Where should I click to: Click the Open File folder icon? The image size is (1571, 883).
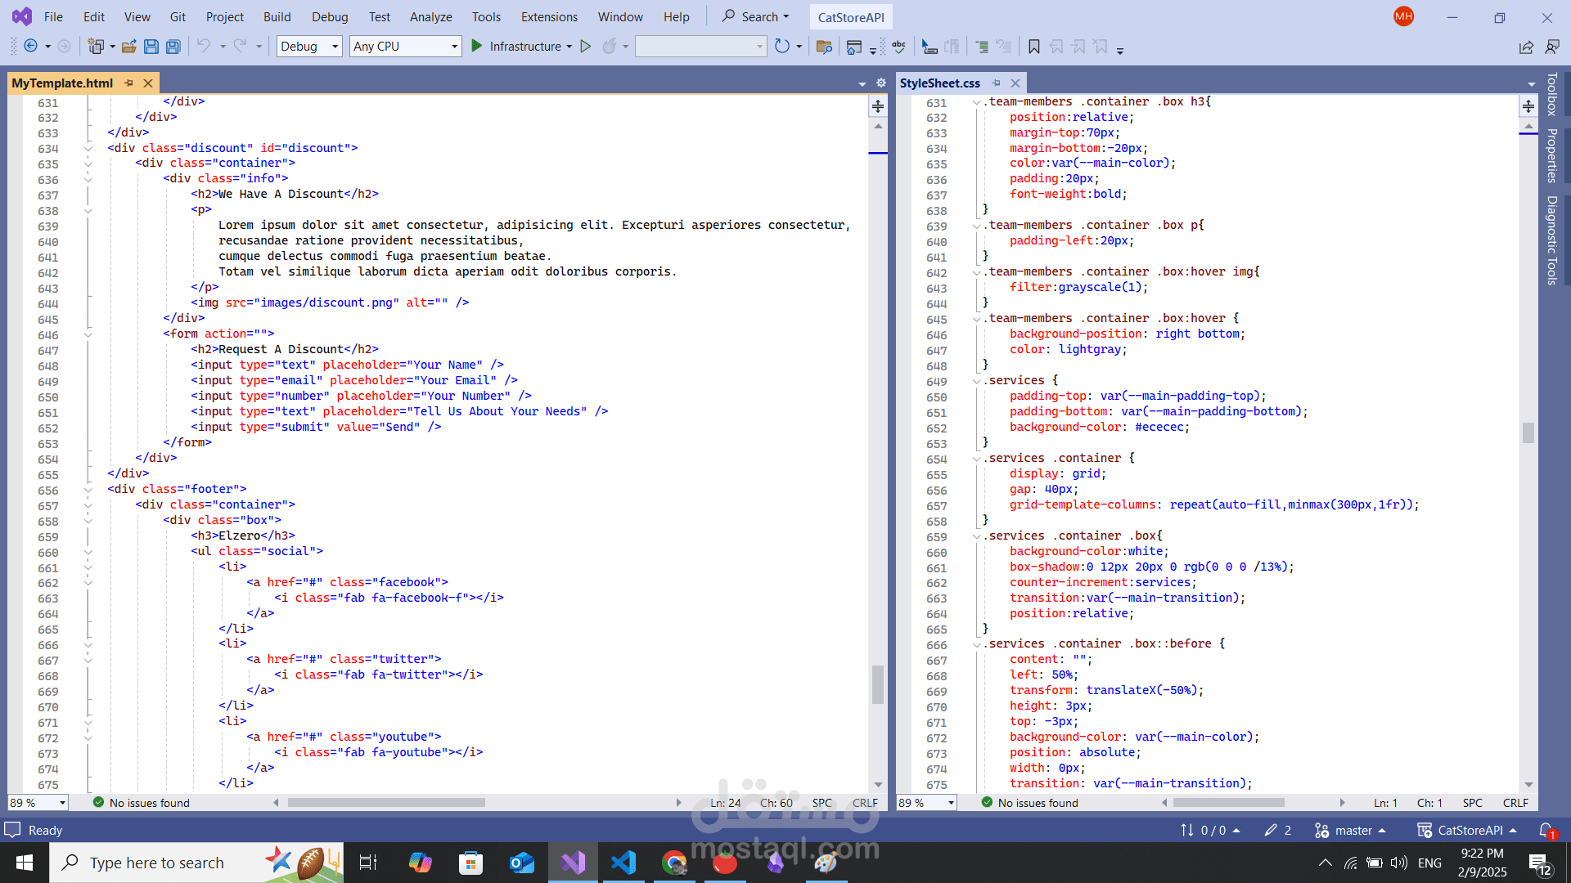(x=128, y=47)
